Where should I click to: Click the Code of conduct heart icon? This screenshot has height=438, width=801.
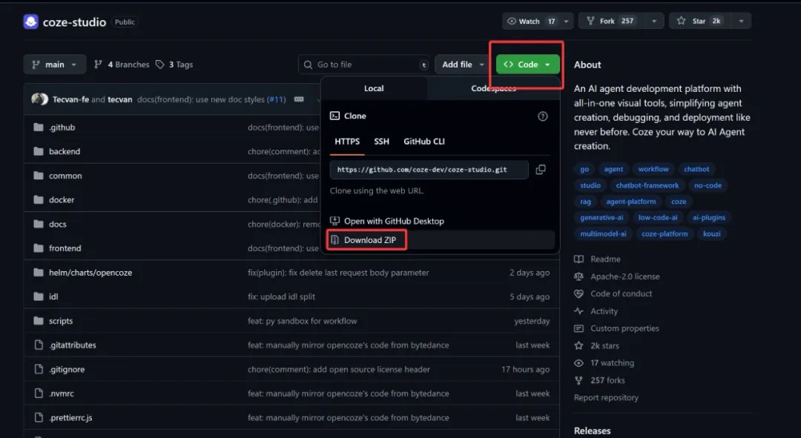578,293
